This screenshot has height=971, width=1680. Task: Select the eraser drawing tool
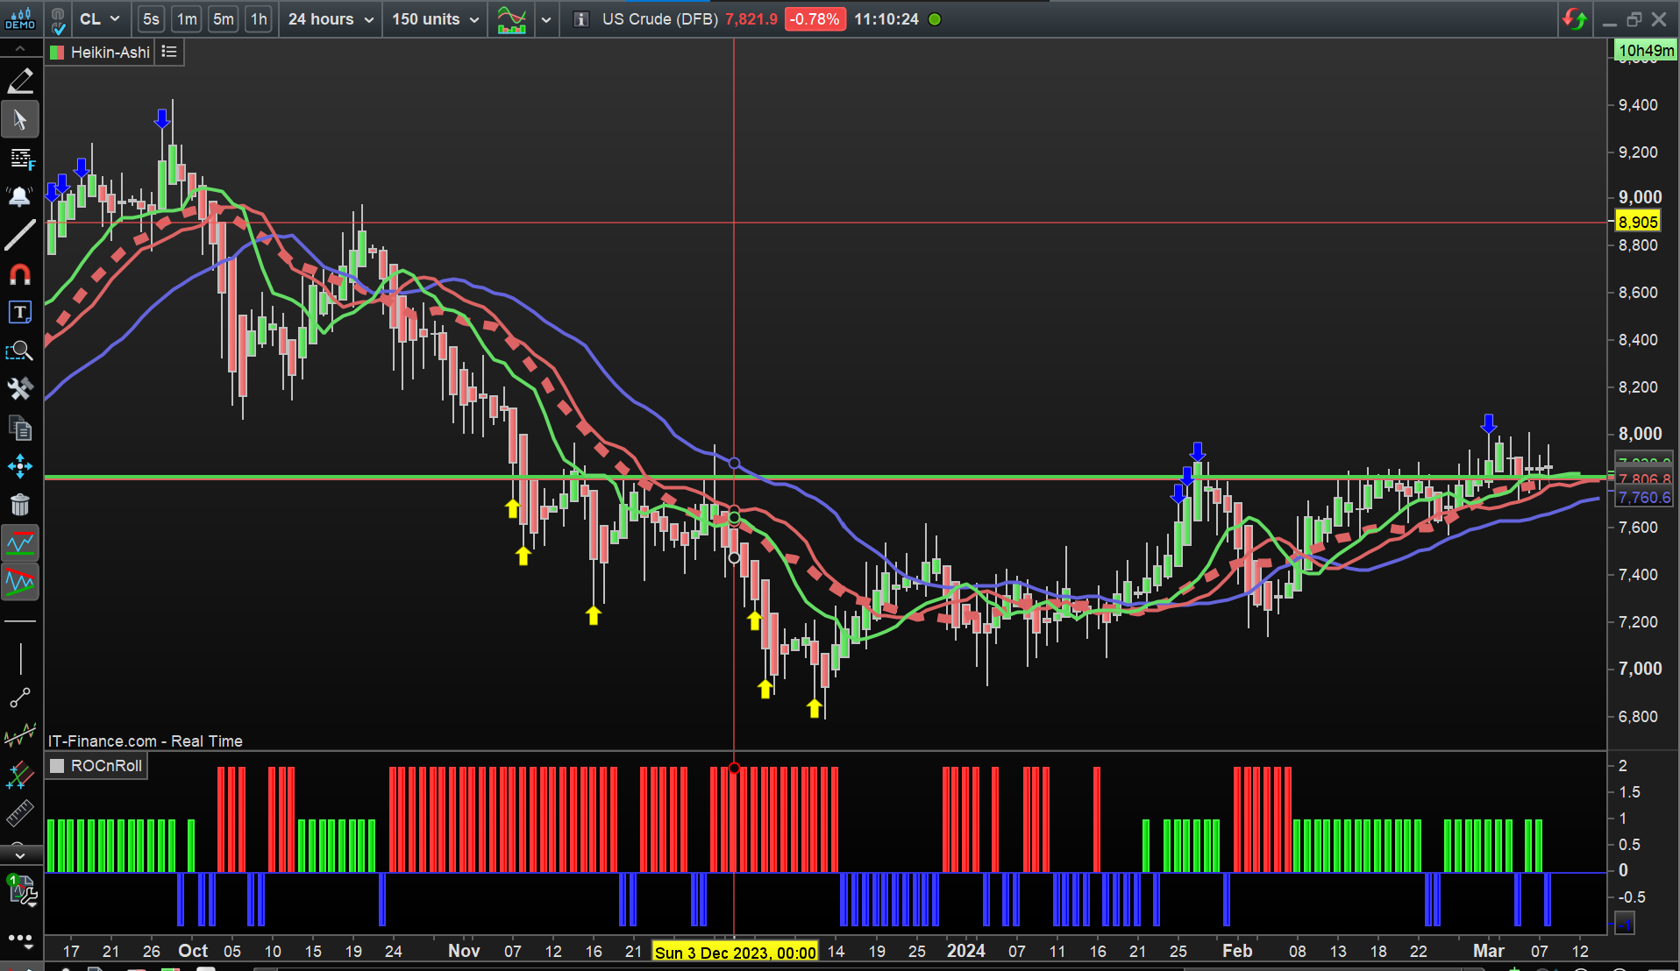point(20,82)
